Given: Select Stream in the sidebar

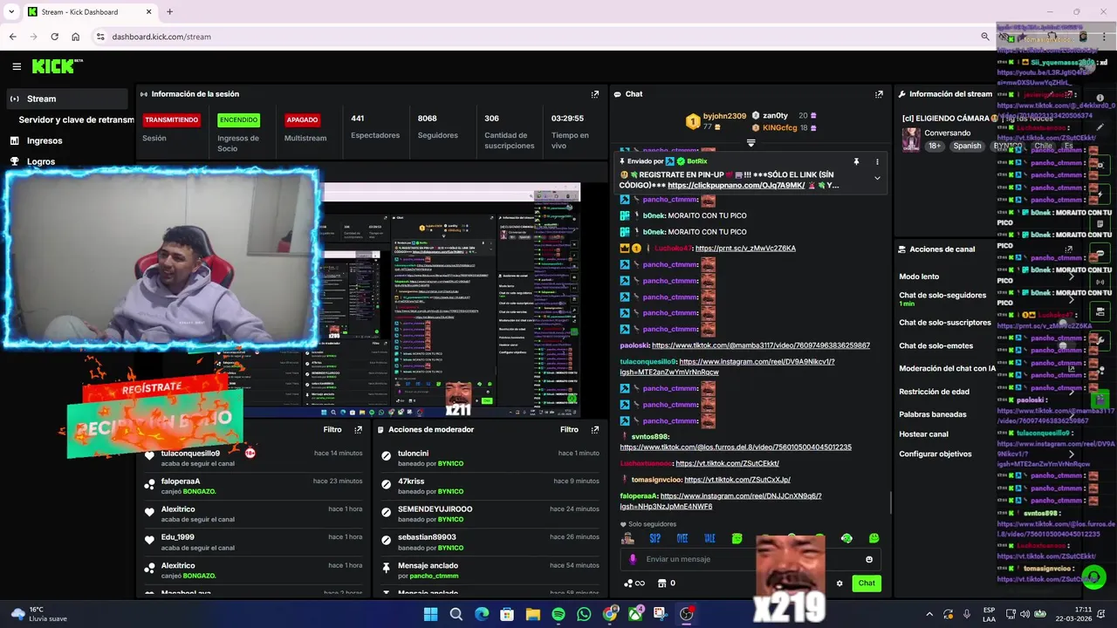Looking at the screenshot, I should 66,99.
